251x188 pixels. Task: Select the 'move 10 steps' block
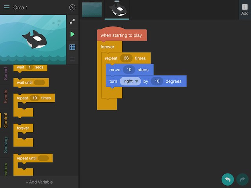click(x=130, y=70)
